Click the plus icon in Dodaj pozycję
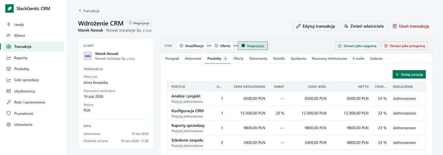This screenshot has height=155, width=443. point(397,74)
